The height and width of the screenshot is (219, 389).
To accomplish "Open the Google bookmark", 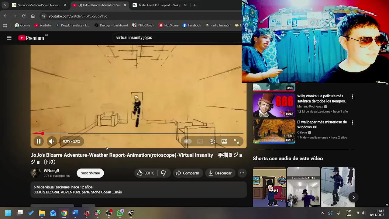I will 22,25.
